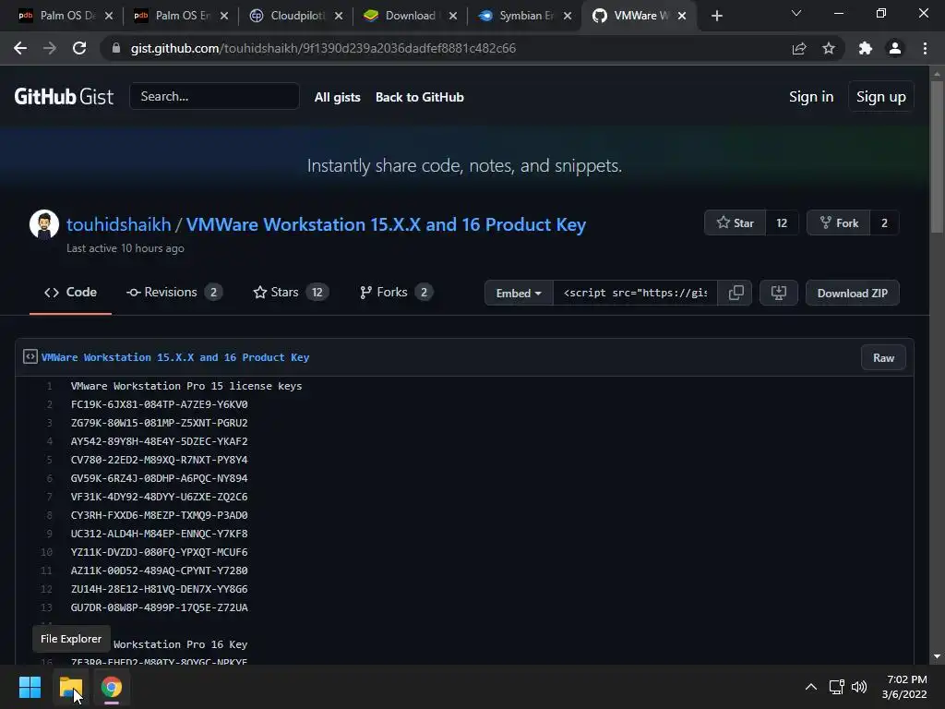Open the Windows Start menu

click(30, 687)
